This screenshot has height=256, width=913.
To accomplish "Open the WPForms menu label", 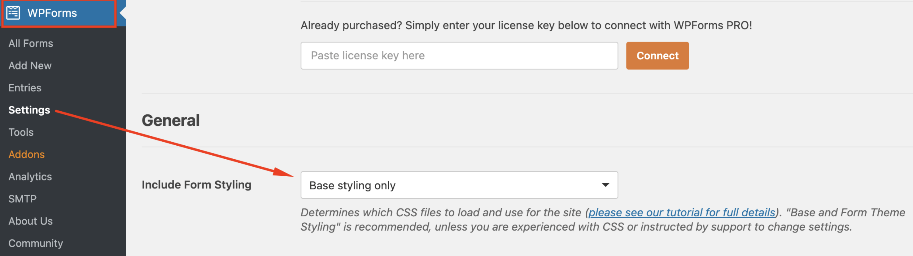I will pyautogui.click(x=52, y=13).
